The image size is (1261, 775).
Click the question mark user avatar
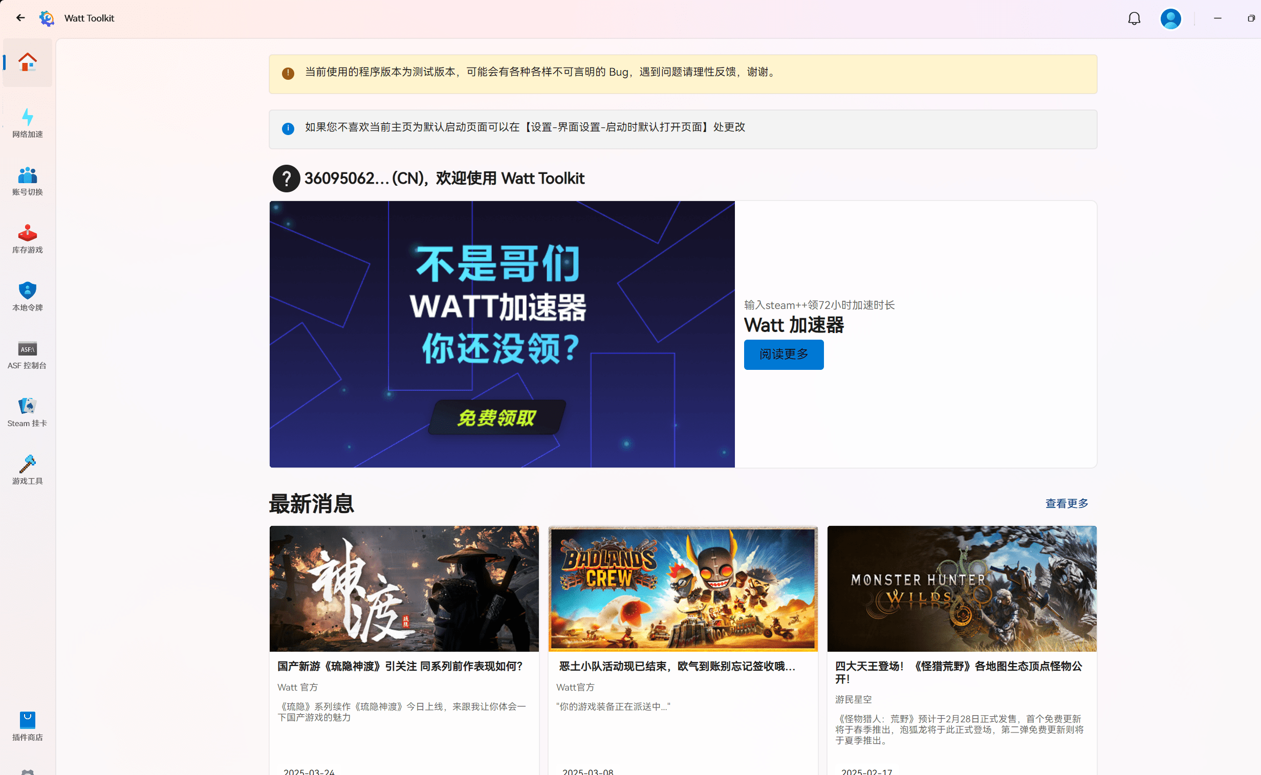point(286,179)
